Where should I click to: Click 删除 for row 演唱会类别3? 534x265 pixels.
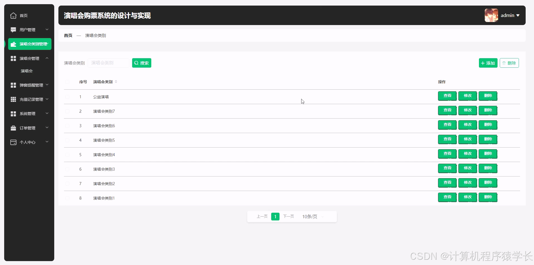[x=488, y=168]
